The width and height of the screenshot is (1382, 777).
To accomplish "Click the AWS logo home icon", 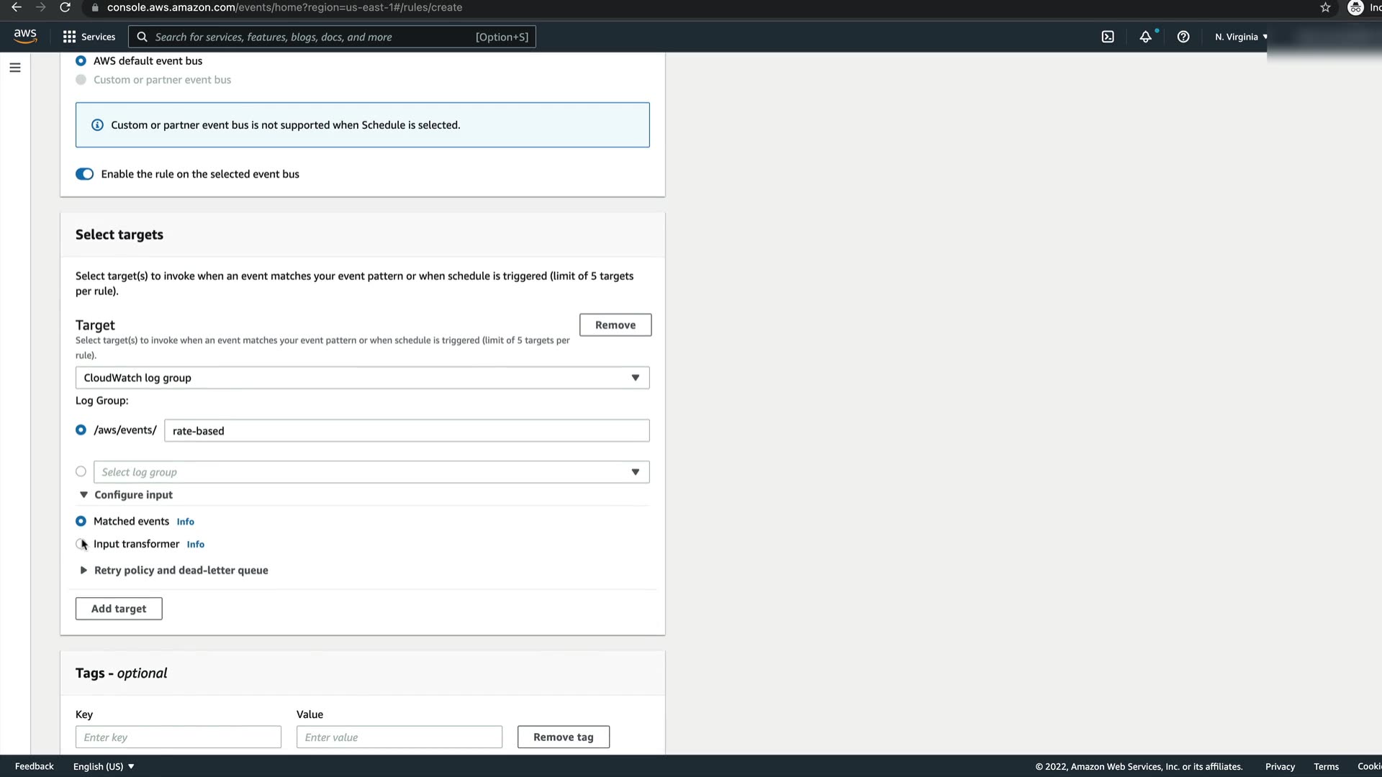I will [x=25, y=36].
